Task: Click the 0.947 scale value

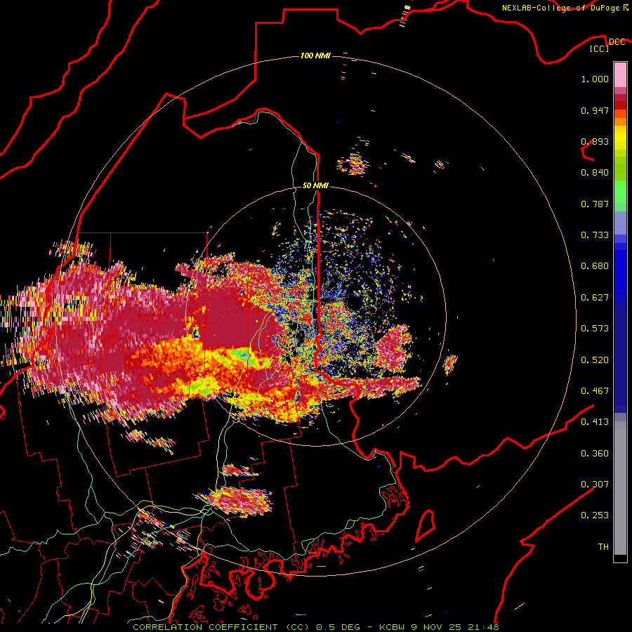Action: 595,110
